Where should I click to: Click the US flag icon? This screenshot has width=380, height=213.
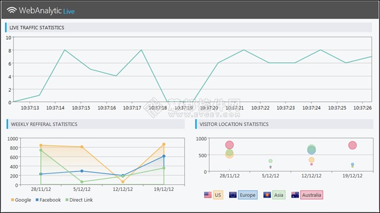click(208, 195)
